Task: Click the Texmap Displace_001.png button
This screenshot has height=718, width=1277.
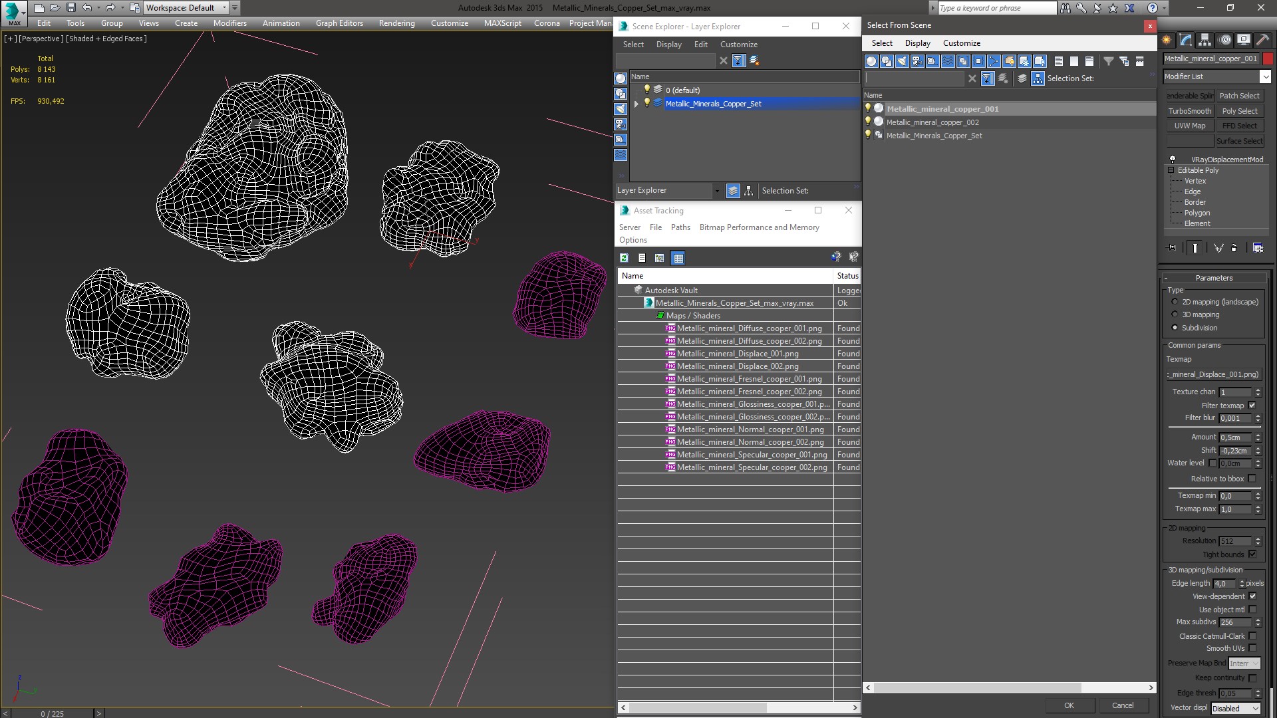Action: pyautogui.click(x=1214, y=374)
